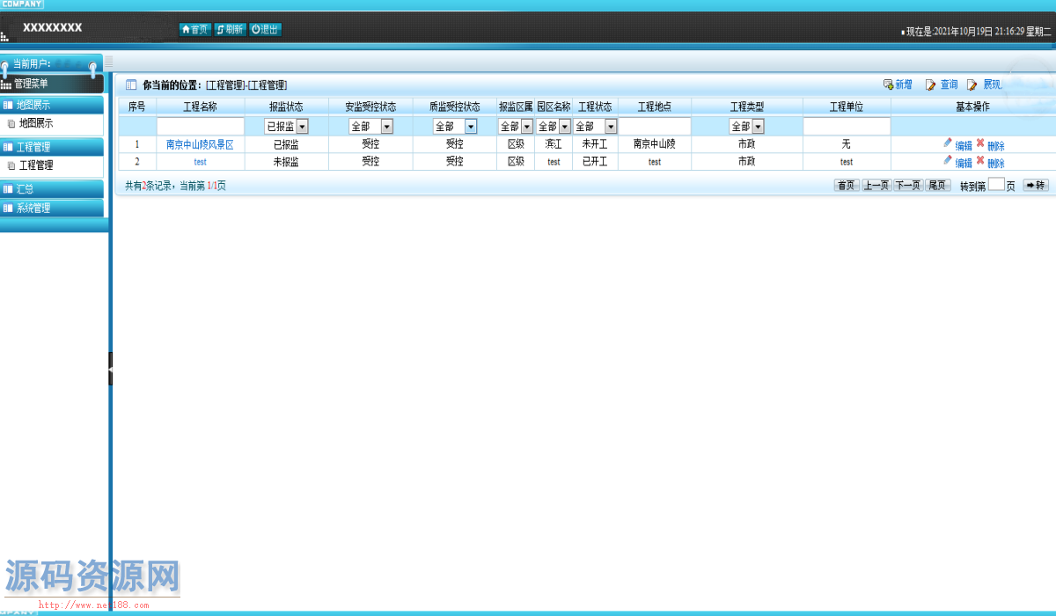Open the 工程类型 filter dropdown

click(746, 127)
